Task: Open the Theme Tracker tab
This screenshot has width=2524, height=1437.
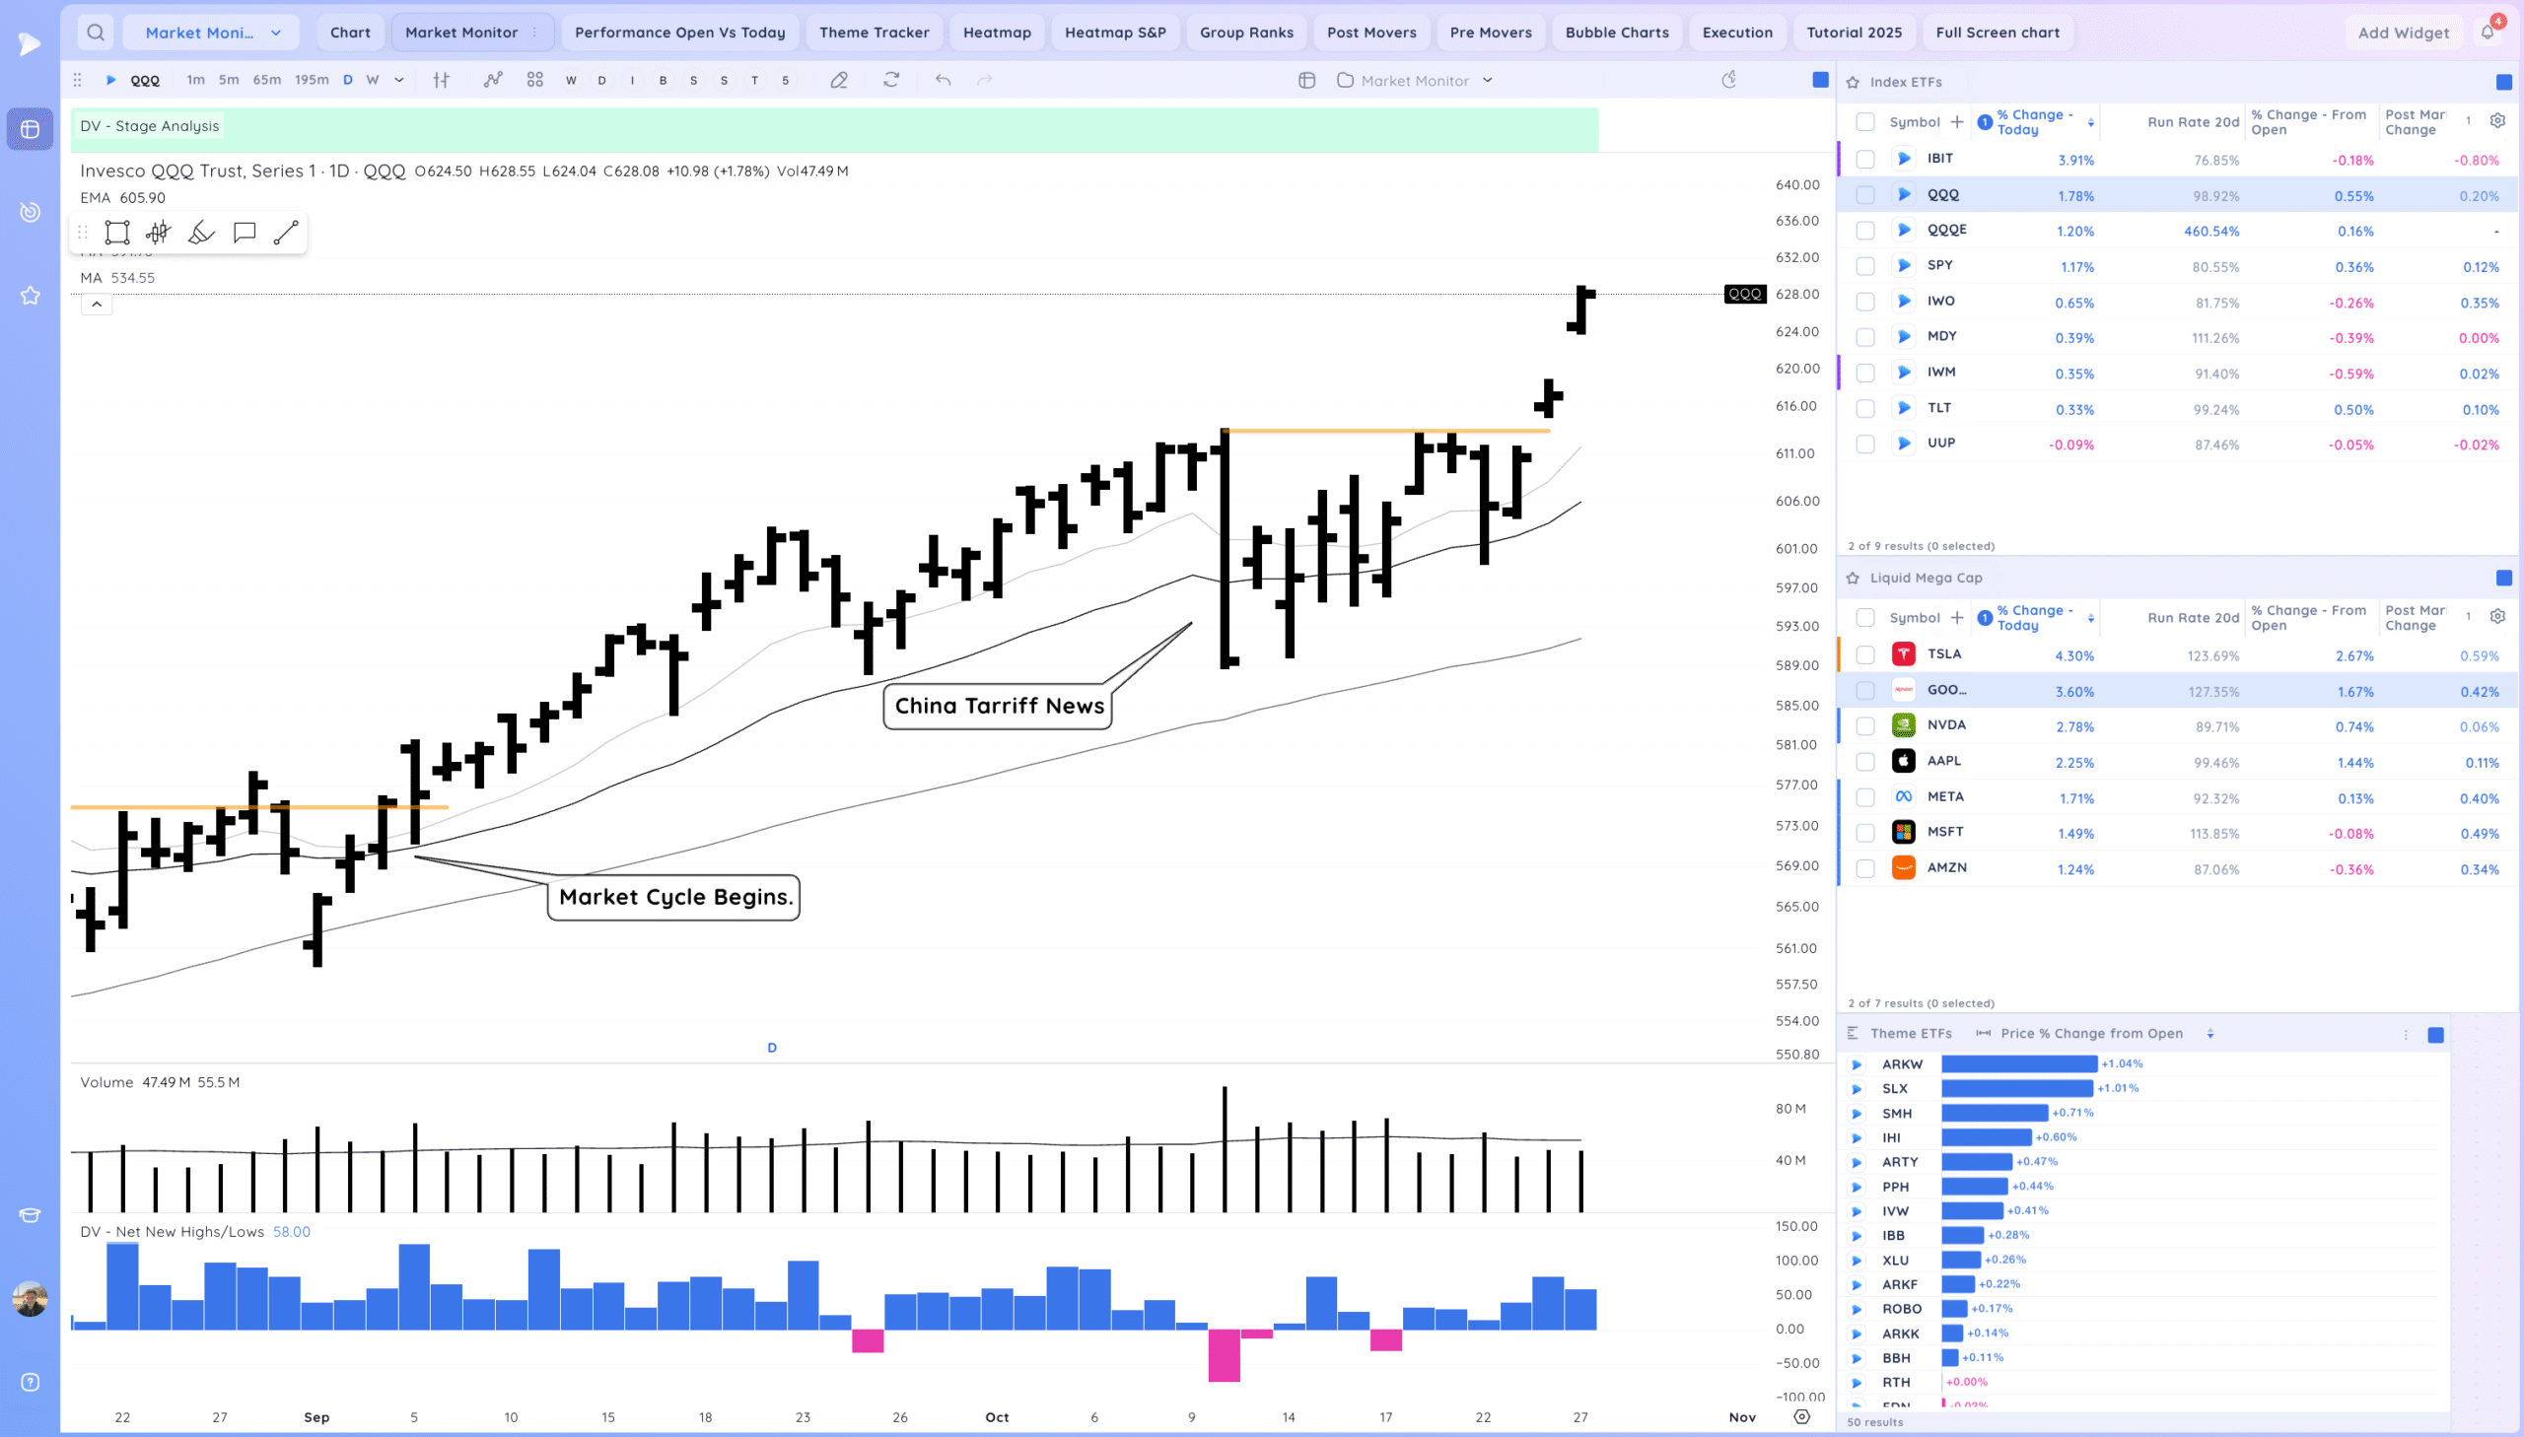Action: click(x=874, y=33)
